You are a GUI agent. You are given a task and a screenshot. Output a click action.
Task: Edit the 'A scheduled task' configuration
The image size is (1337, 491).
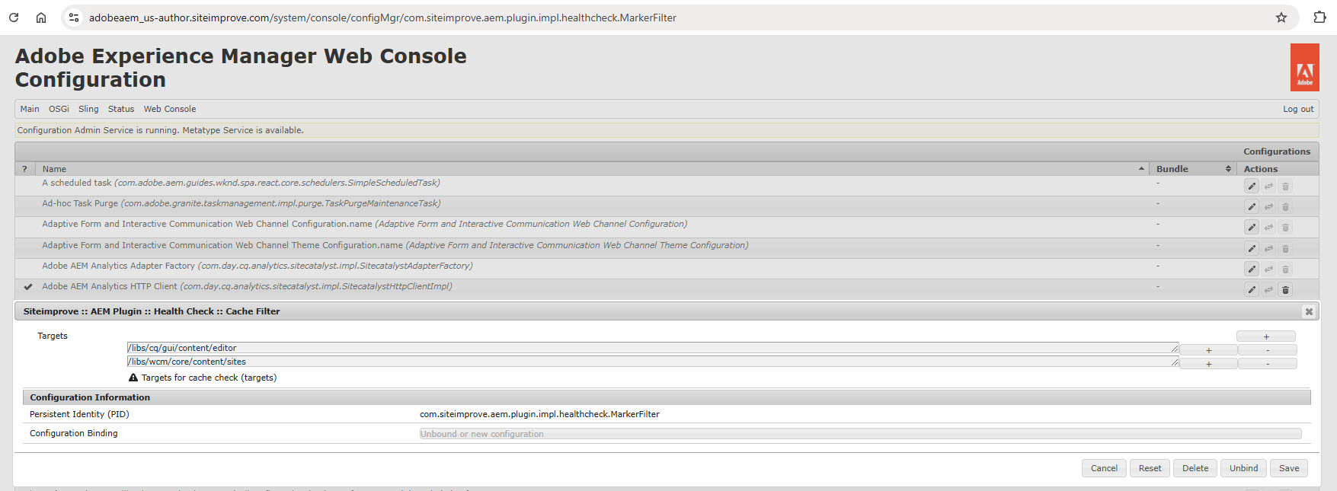pos(1252,187)
